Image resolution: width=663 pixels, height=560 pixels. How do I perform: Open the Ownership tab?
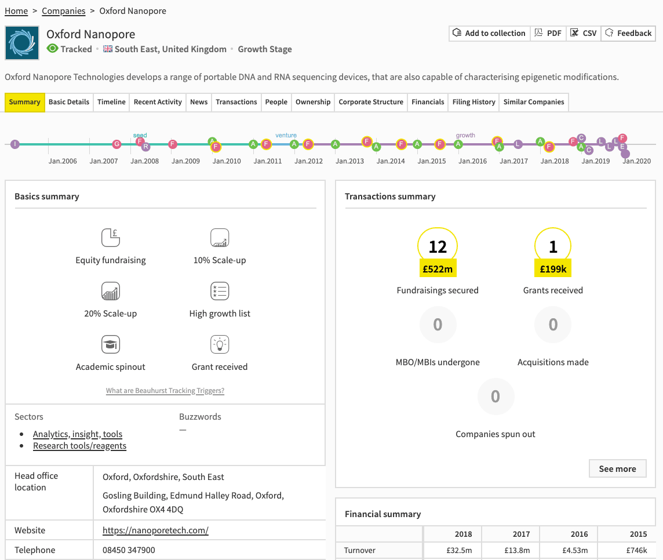pos(313,102)
